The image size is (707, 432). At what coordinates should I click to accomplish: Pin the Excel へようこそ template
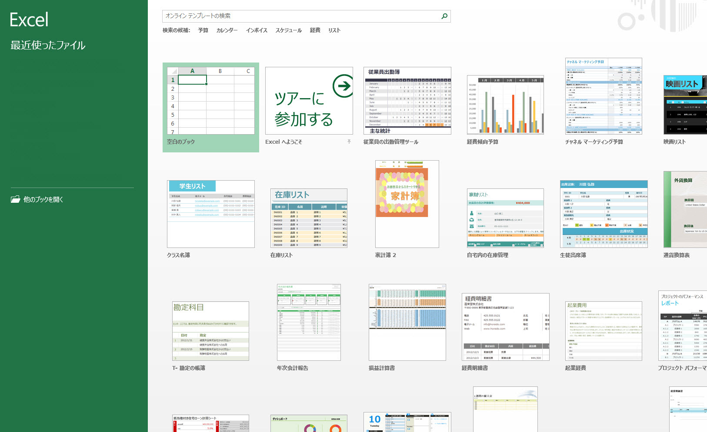[349, 142]
